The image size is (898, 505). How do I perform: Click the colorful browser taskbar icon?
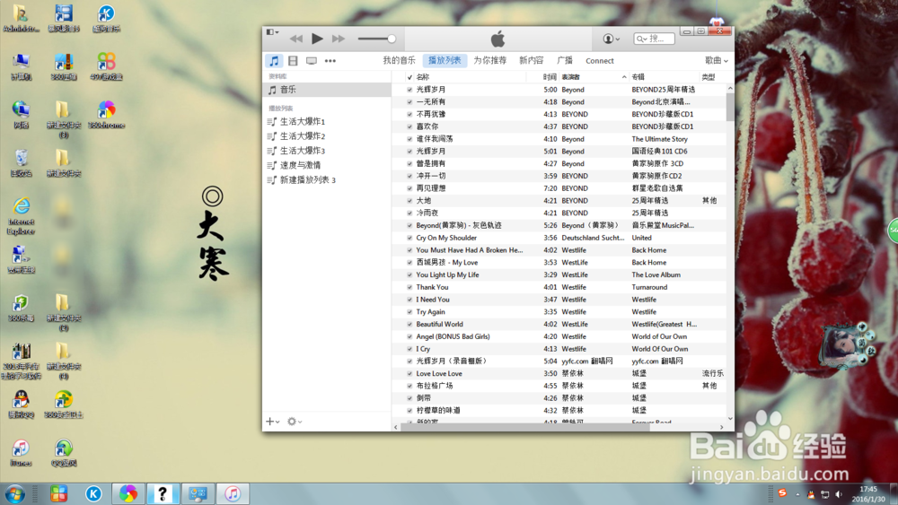tap(128, 493)
